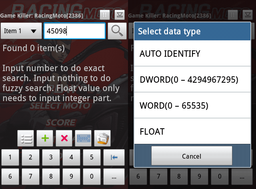Viewport: 256px width, 189px height.
Task: Tap the red X delete button
Action: pos(64,138)
